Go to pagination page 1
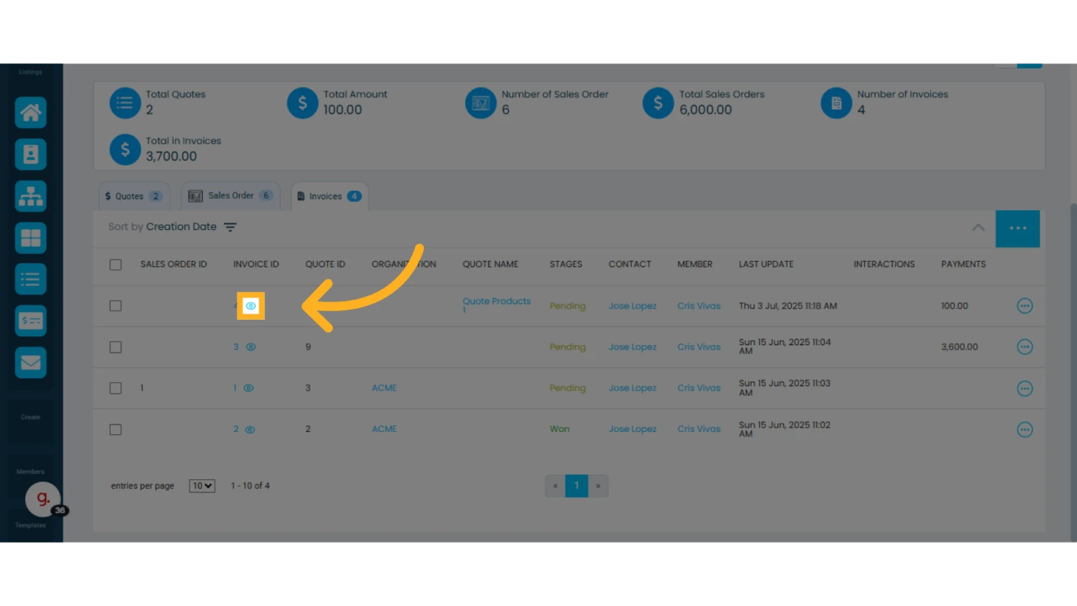This screenshot has height=606, width=1077. 576,485
